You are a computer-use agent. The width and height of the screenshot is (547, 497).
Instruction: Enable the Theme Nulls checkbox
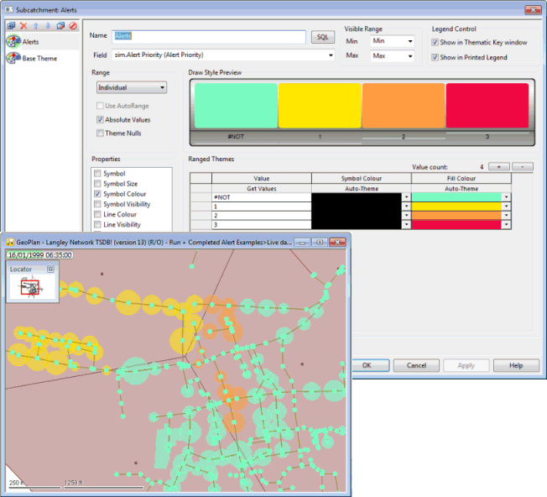point(100,133)
